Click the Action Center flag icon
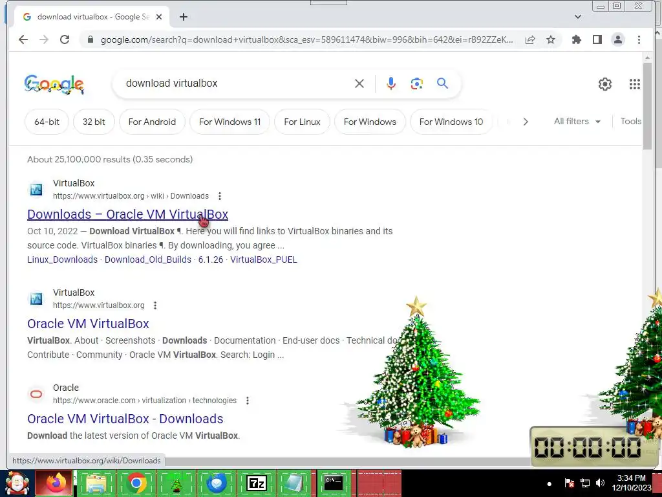662x497 pixels. pyautogui.click(x=569, y=483)
